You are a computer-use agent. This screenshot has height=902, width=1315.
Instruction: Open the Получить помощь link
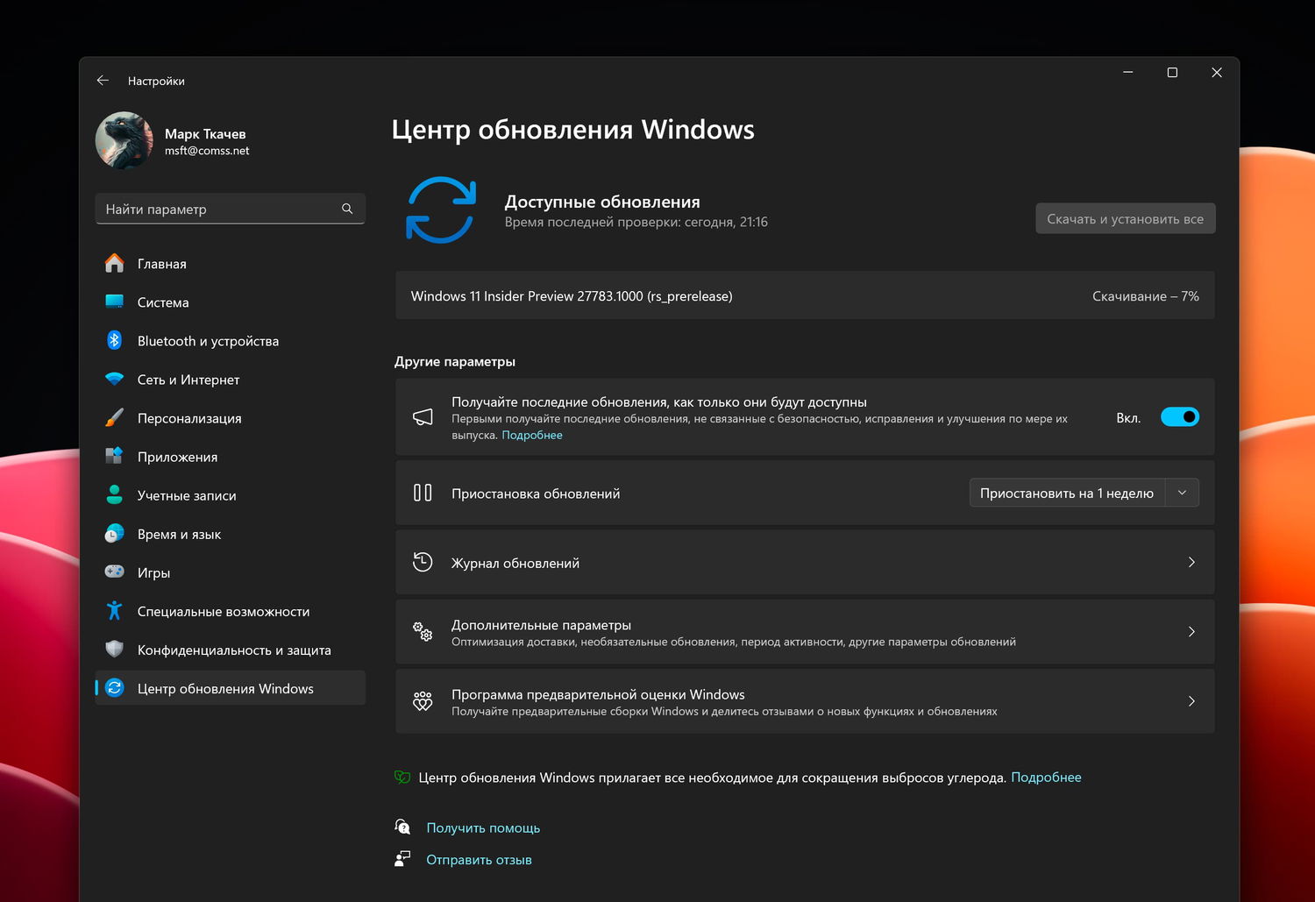point(482,827)
